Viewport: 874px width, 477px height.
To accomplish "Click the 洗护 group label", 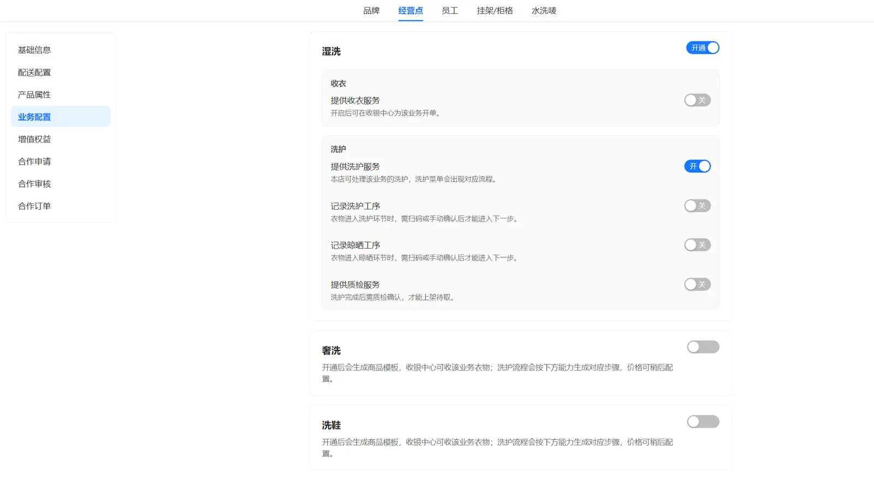I will (x=338, y=149).
